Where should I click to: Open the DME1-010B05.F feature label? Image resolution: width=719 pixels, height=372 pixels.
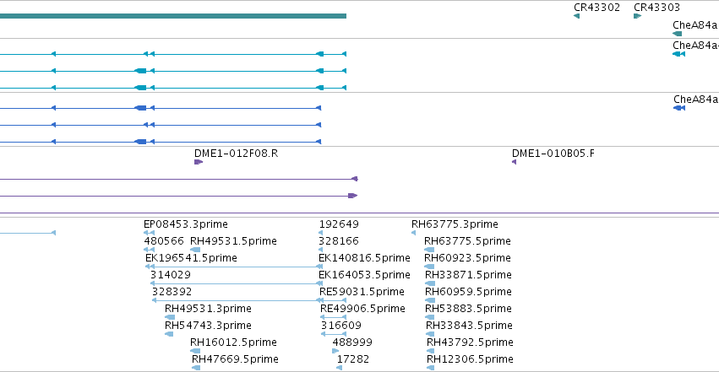coord(553,154)
